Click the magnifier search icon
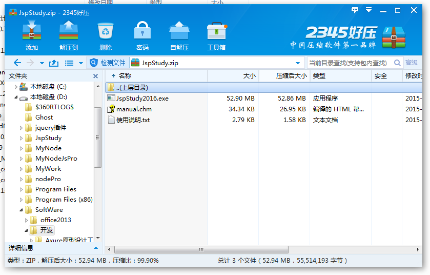This screenshot has width=430, height=275. [x=397, y=63]
